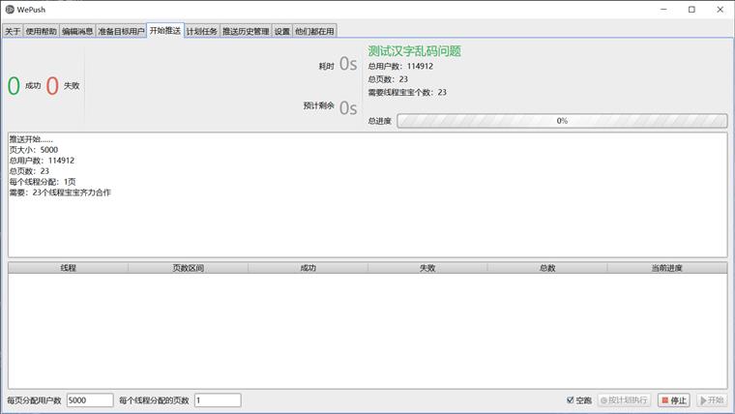
Task: Maximize the WePush window
Action: pos(691,10)
